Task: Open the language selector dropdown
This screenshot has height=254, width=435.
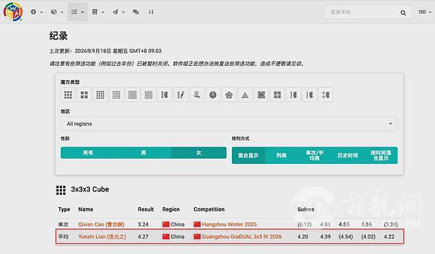Action: pos(424,12)
